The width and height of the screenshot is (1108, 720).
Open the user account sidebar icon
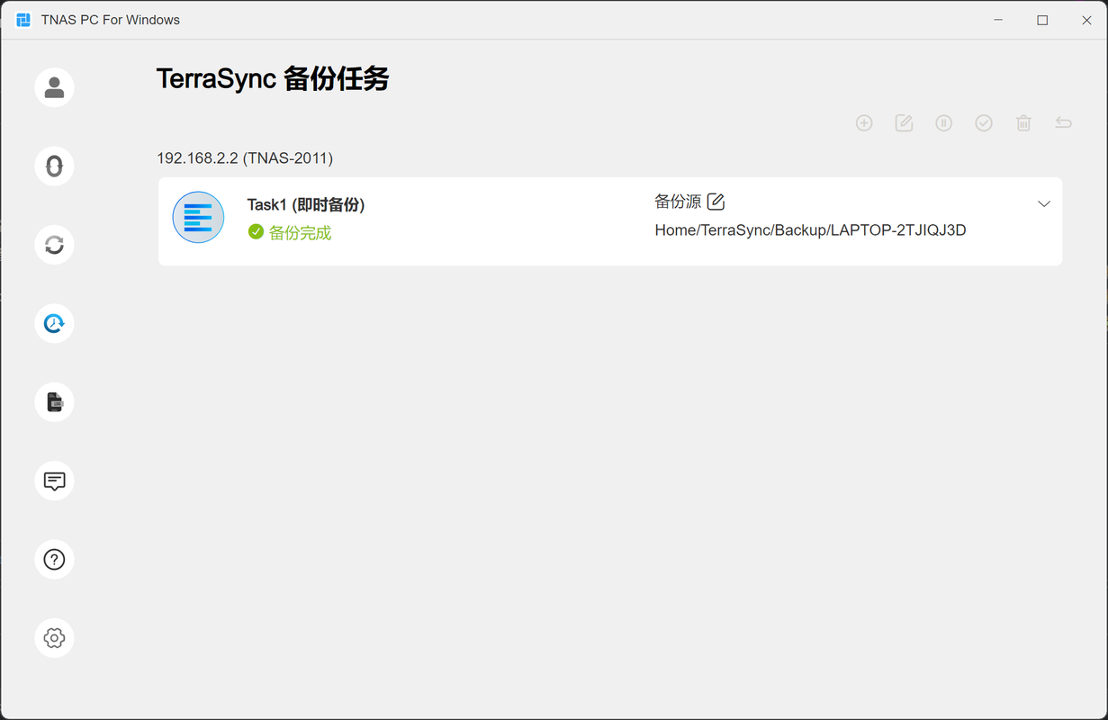(54, 87)
